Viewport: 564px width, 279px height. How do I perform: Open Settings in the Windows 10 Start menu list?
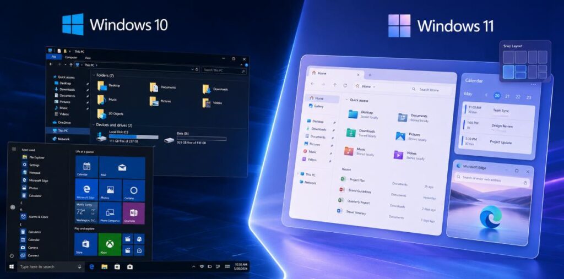pyautogui.click(x=31, y=165)
